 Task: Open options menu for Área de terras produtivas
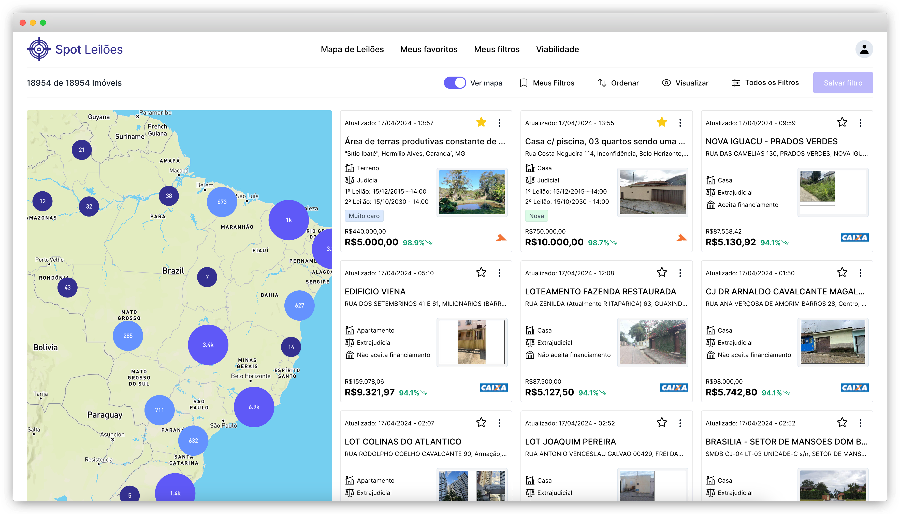[x=499, y=122]
